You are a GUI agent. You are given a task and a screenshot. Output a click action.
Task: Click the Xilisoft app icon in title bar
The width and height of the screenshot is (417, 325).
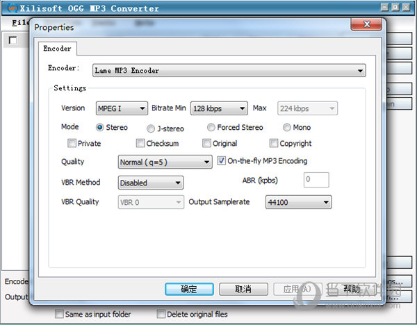pos(13,8)
